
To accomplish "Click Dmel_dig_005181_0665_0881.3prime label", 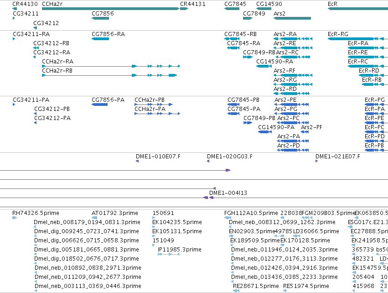I will [x=87, y=250].
